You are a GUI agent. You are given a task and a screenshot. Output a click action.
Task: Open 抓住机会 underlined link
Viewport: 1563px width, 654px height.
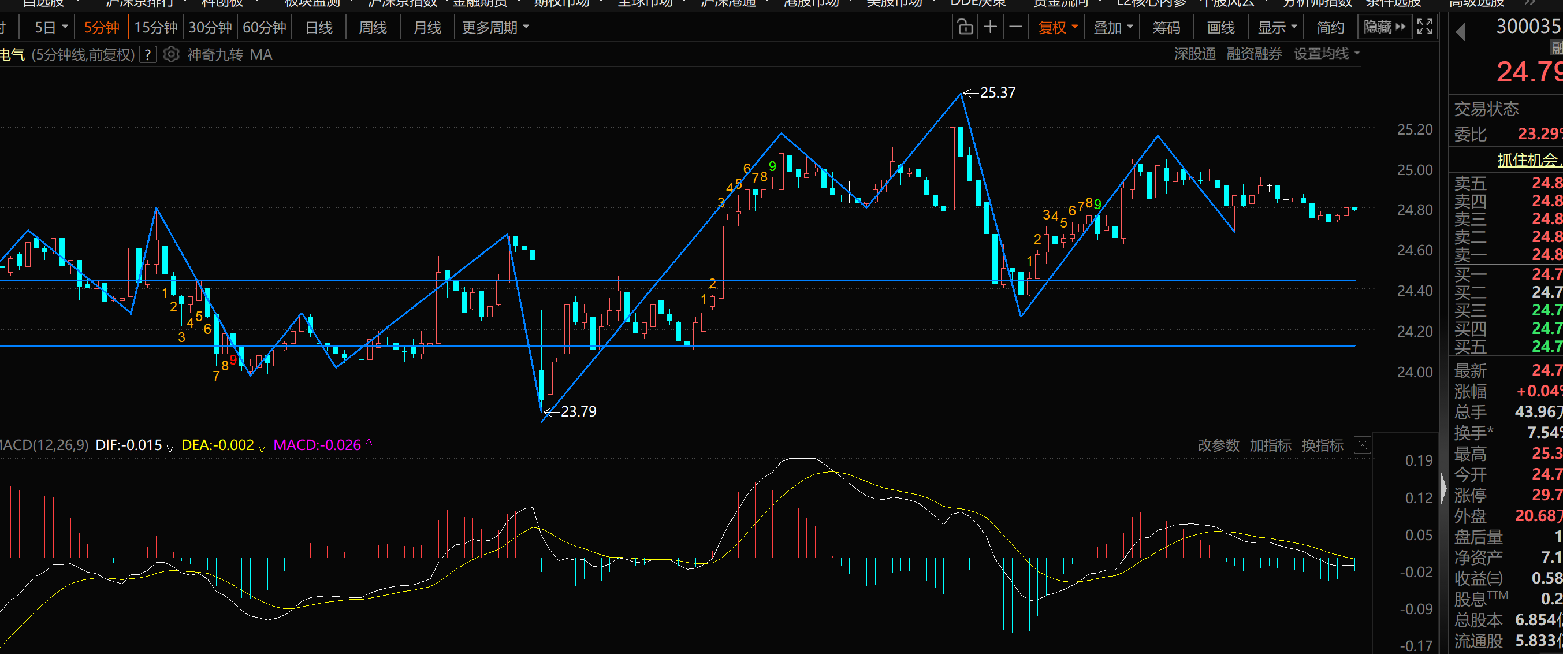pyautogui.click(x=1528, y=160)
